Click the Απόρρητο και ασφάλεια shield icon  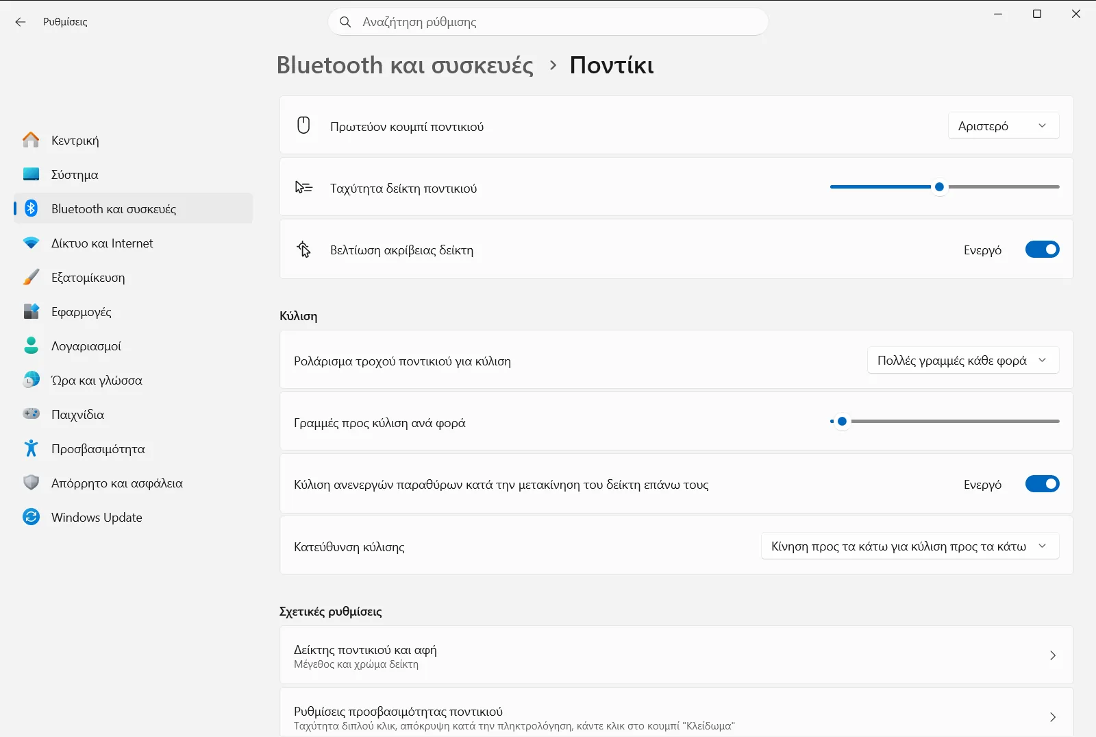click(31, 483)
